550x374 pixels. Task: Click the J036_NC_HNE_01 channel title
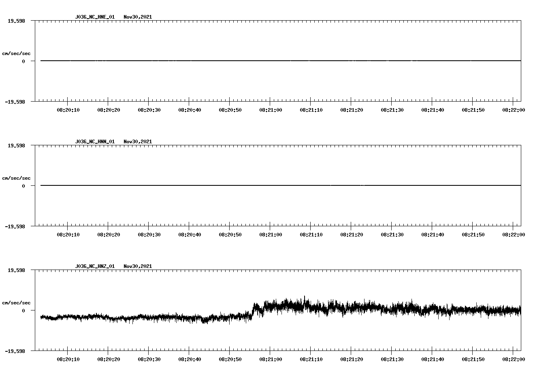(95, 17)
